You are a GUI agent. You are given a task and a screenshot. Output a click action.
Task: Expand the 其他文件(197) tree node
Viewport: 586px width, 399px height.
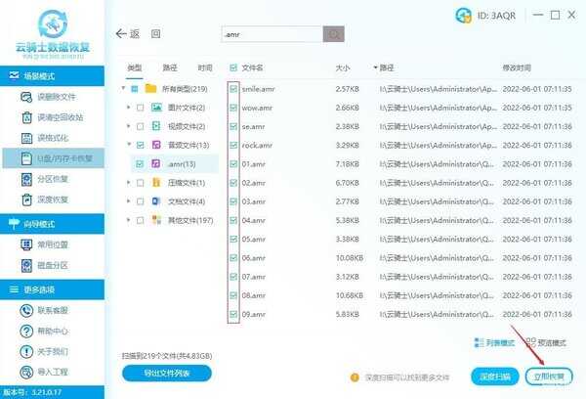(x=129, y=220)
